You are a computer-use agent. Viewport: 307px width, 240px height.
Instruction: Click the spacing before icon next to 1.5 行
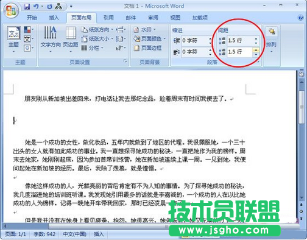tap(222, 41)
